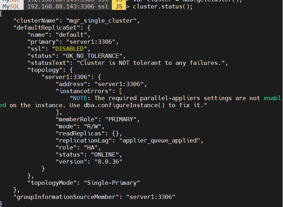Click the "R/W" mode value

coord(92,126)
